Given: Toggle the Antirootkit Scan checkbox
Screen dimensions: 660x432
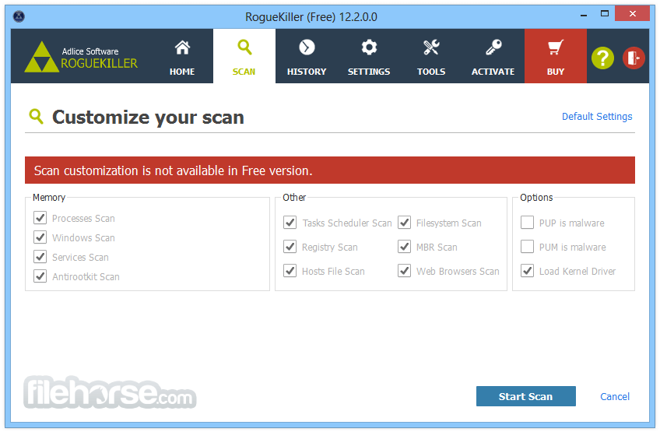Looking at the screenshot, I should pyautogui.click(x=40, y=276).
